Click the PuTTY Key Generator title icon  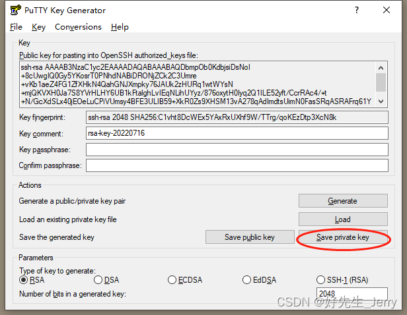[x=16, y=10]
